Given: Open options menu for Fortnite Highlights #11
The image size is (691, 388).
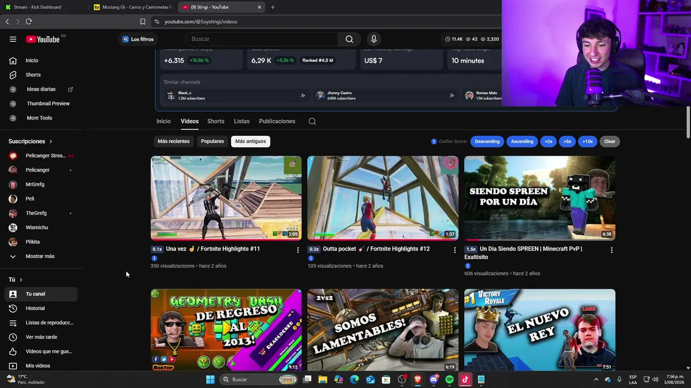Looking at the screenshot, I should [x=297, y=250].
